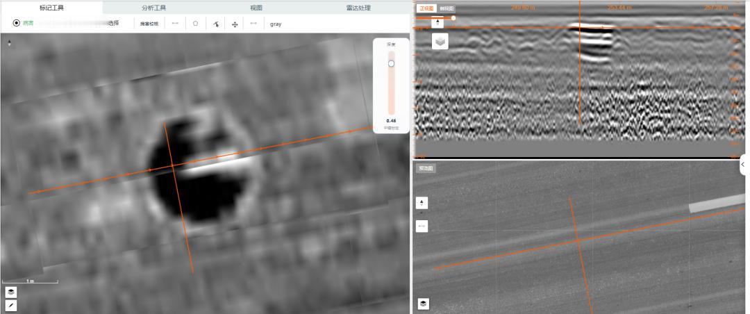Screen dimensions: 750x314
Task: Select the radio button in the marking toolbar
Action: pos(17,23)
